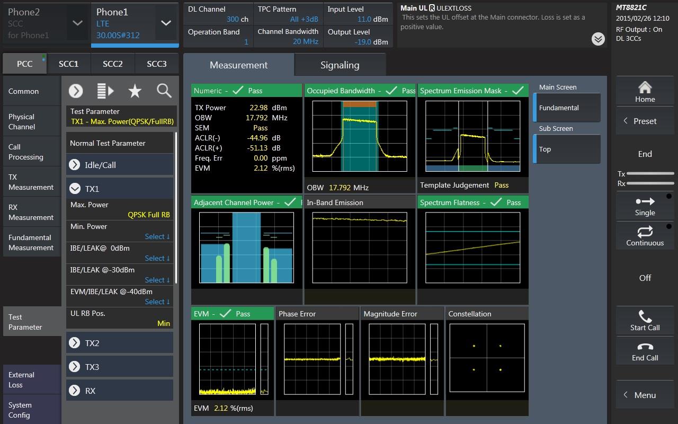Viewport: 678px width, 424px height.
Task: Click the list-play sequence icon
Action: click(x=105, y=91)
